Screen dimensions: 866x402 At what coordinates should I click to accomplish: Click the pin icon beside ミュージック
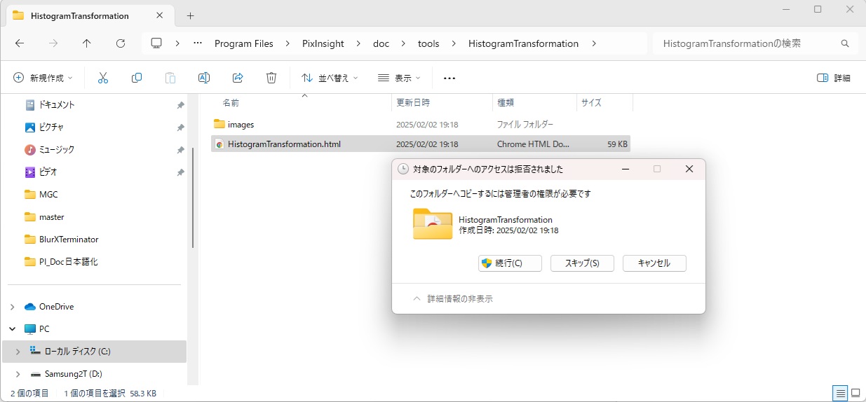pos(180,150)
